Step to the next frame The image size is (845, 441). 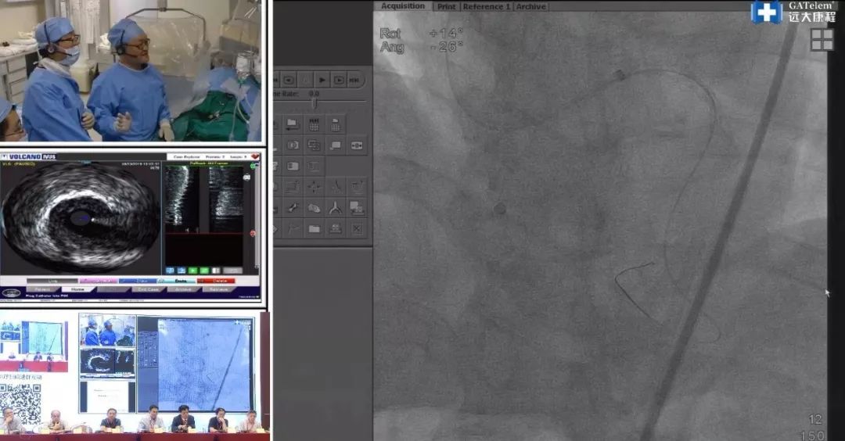(x=339, y=80)
